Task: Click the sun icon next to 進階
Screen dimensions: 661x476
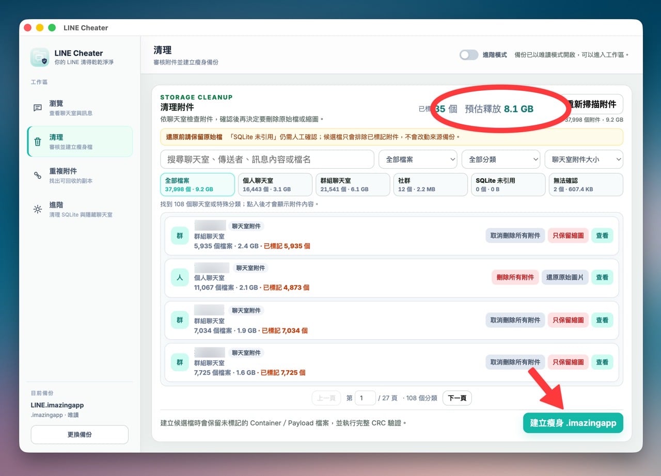Action: [38, 209]
